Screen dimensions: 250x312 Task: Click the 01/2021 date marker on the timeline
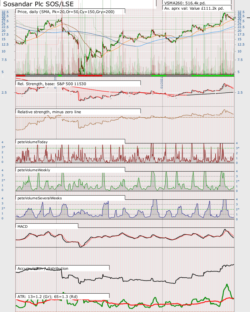162,83
